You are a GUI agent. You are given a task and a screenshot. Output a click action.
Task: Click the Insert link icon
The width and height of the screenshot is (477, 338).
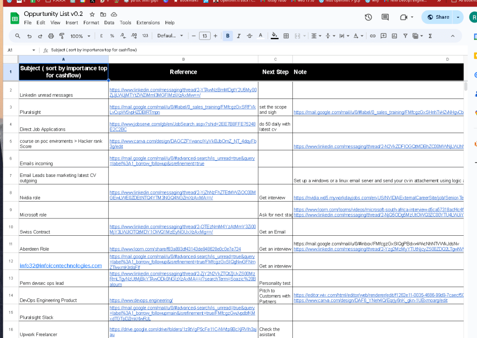tap(373, 36)
